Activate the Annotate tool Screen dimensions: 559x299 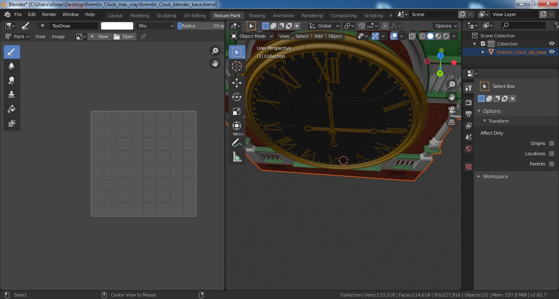point(237,143)
